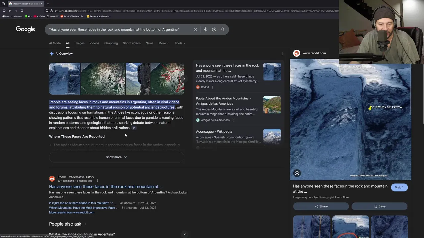Open the YouTube bookmark

click(39, 16)
